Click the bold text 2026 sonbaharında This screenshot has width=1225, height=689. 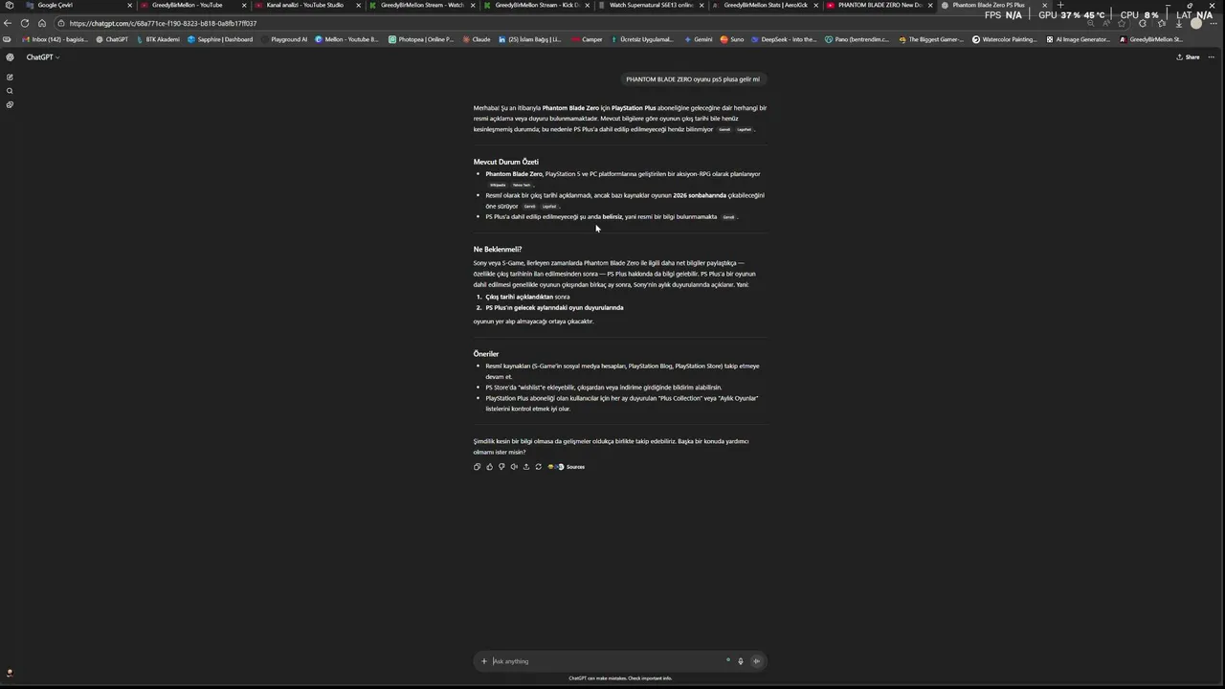[700, 195]
